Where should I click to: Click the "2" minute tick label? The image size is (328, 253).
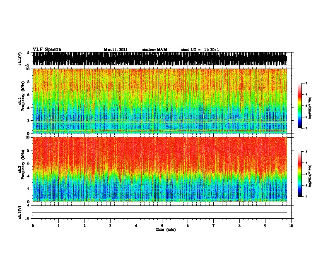click(x=84, y=226)
